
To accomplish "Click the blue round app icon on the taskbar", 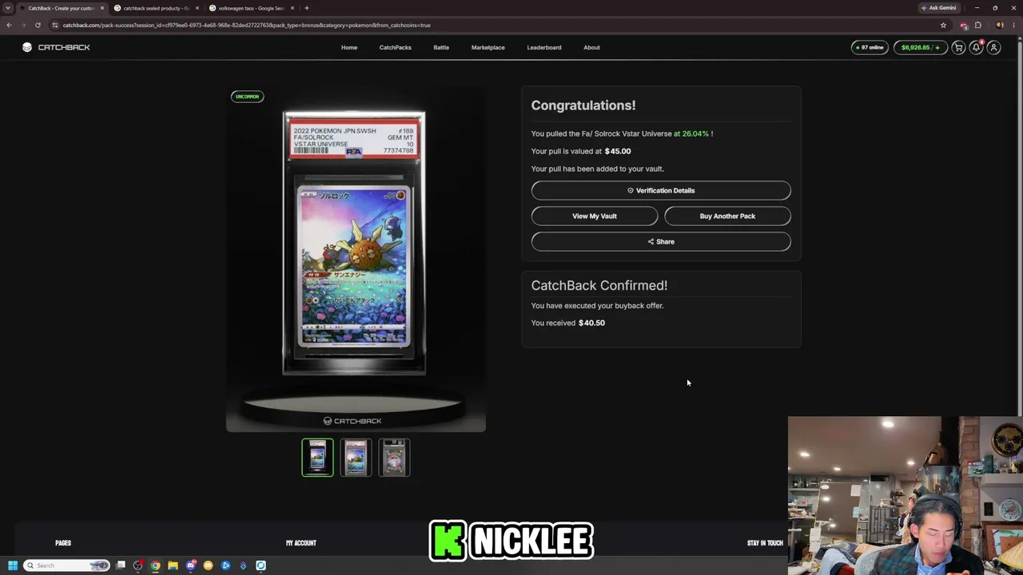I will coord(225,565).
